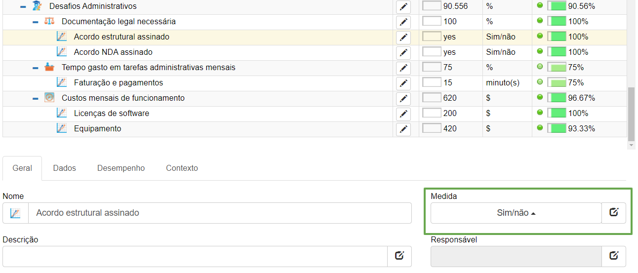Click pencil edit icon for Faturação e pagamentos
Screen dimensions: 638x273
click(403, 83)
